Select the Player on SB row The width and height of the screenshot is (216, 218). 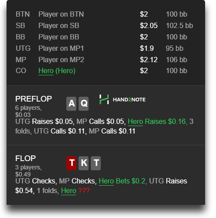[106, 26]
